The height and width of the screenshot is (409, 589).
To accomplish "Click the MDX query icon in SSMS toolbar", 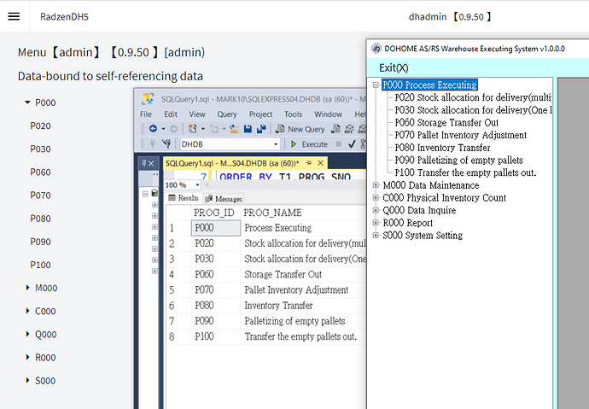I will click(349, 129).
